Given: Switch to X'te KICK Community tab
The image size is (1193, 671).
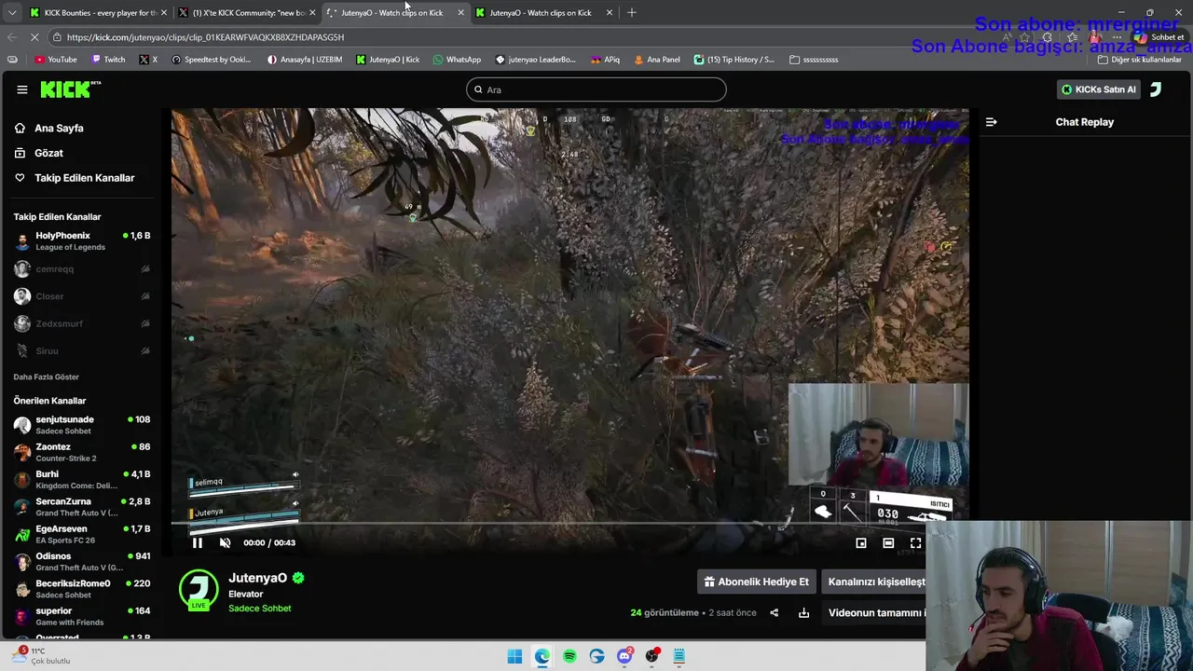Looking at the screenshot, I should coord(247,12).
